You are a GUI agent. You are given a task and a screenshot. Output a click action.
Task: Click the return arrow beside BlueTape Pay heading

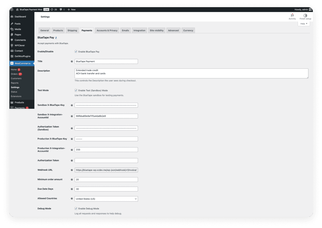click(56, 38)
